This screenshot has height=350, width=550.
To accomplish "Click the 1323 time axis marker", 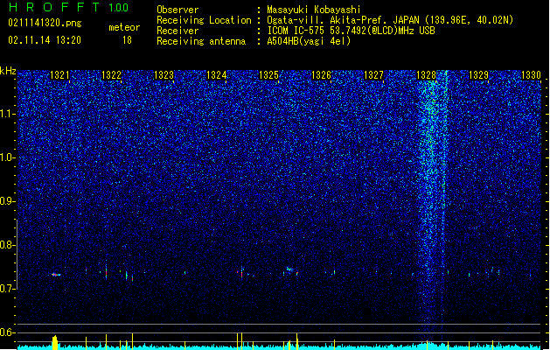I will pos(164,75).
